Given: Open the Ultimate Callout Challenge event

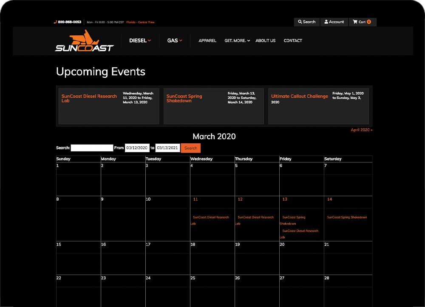Looking at the screenshot, I should point(300,97).
